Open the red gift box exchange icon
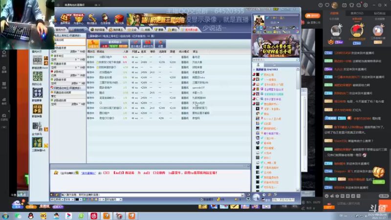This screenshot has height=220, width=391. pos(119,19)
